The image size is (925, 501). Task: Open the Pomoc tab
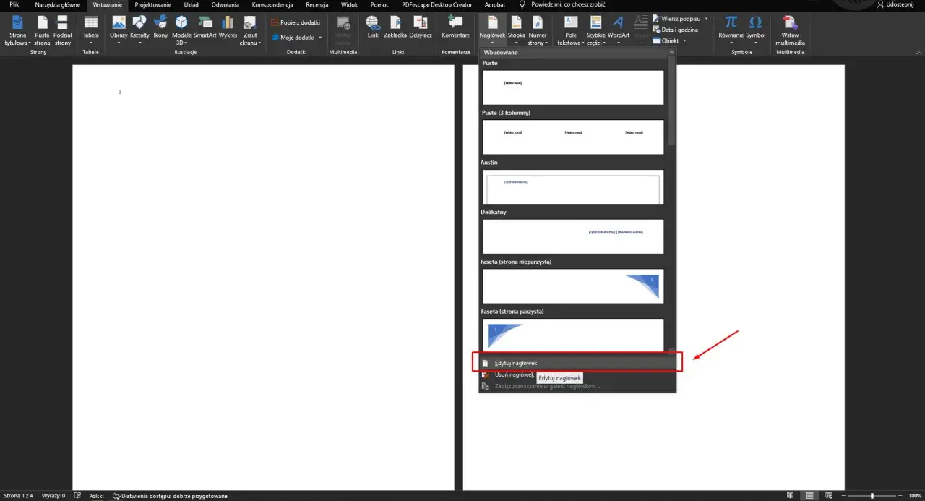(379, 4)
